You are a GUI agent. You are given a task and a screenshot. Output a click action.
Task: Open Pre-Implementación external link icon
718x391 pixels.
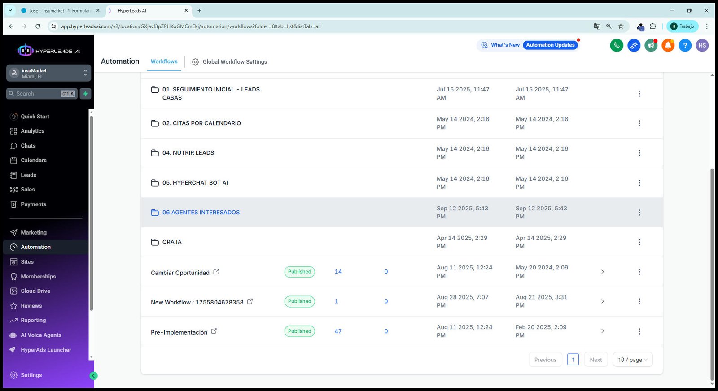pos(214,331)
